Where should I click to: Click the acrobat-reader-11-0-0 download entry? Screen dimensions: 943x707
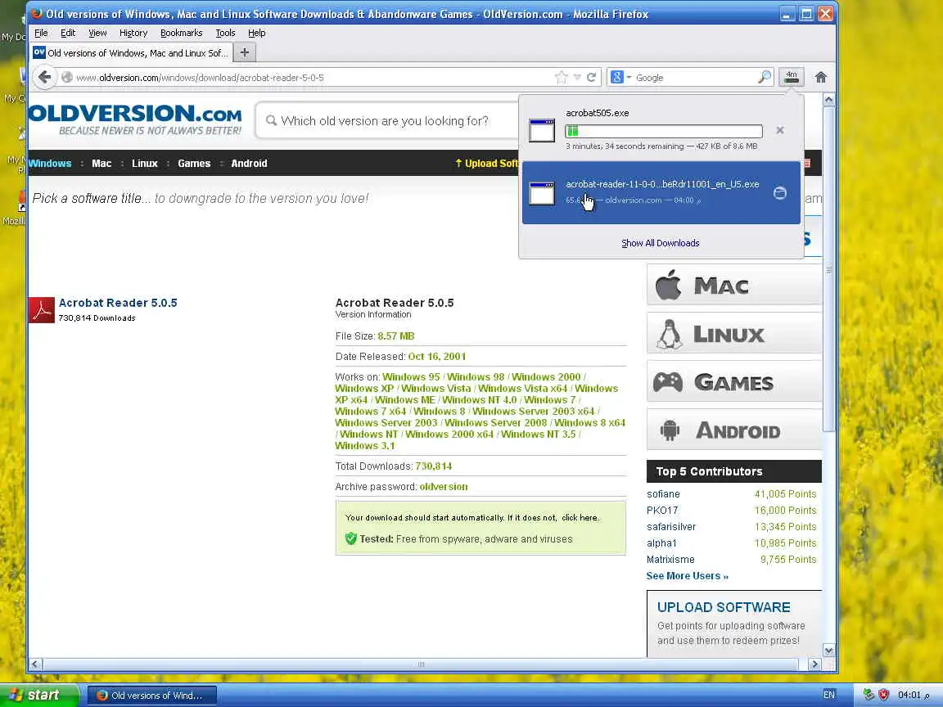tap(661, 192)
